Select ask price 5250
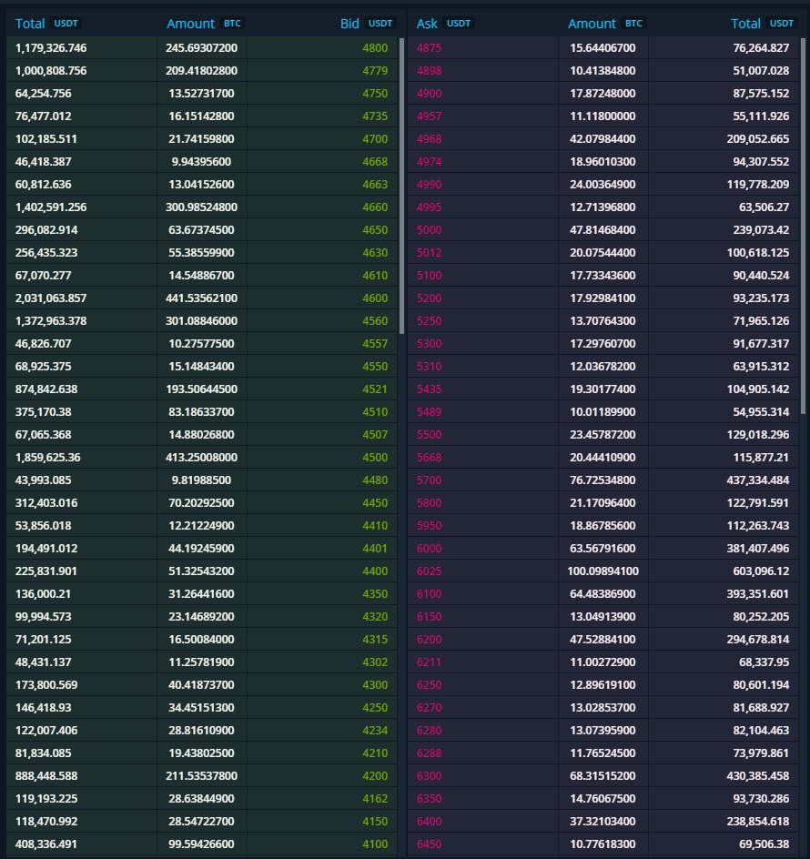The width and height of the screenshot is (810, 859). pos(429,320)
